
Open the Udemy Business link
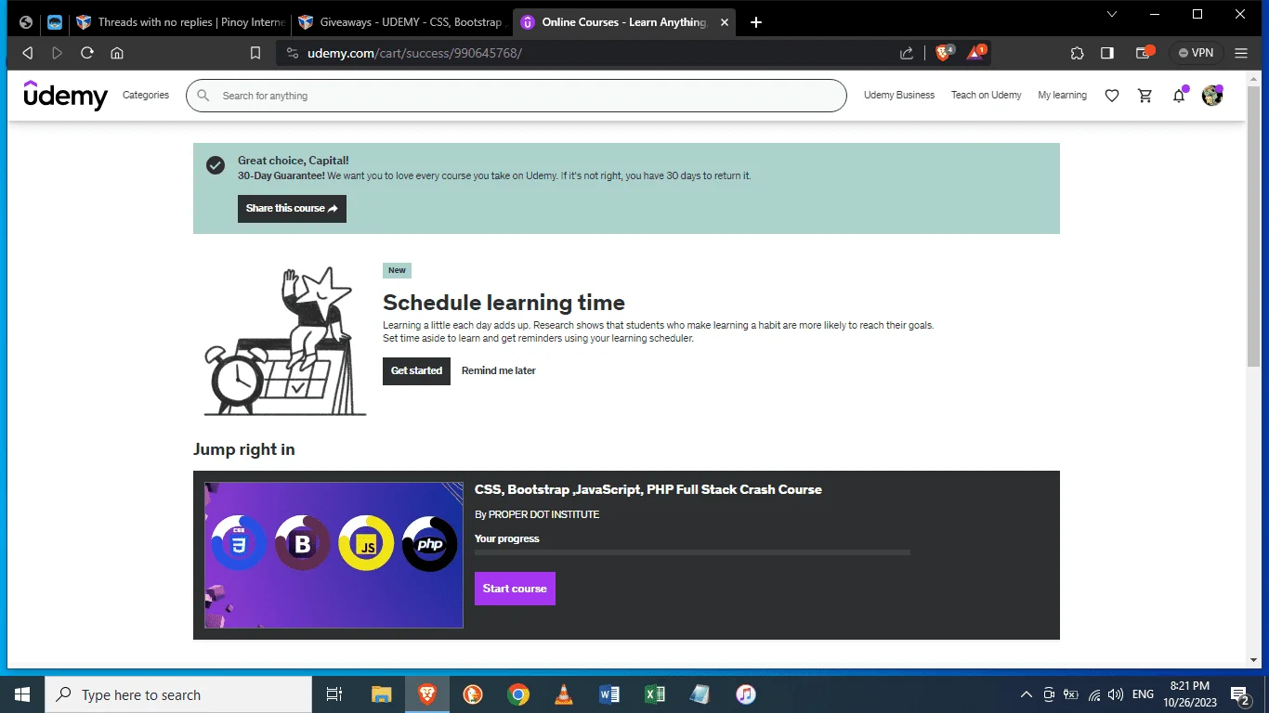(x=899, y=95)
